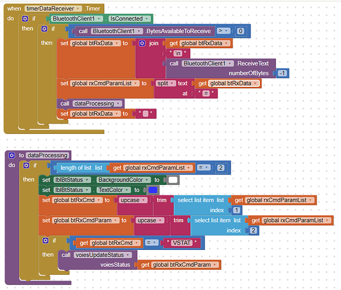Click the .BytesAvailableToReceive method label
The image size is (341, 290).
(179, 31)
